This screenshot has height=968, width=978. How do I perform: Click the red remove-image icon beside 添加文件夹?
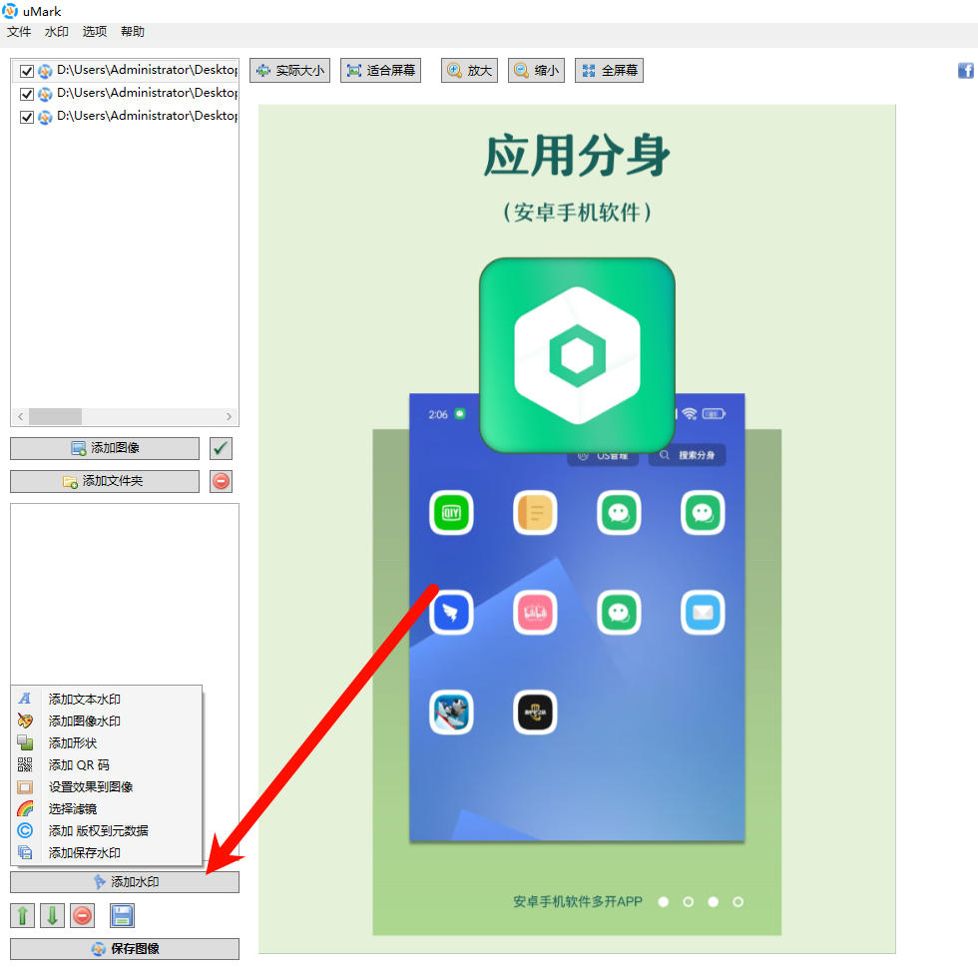(221, 481)
